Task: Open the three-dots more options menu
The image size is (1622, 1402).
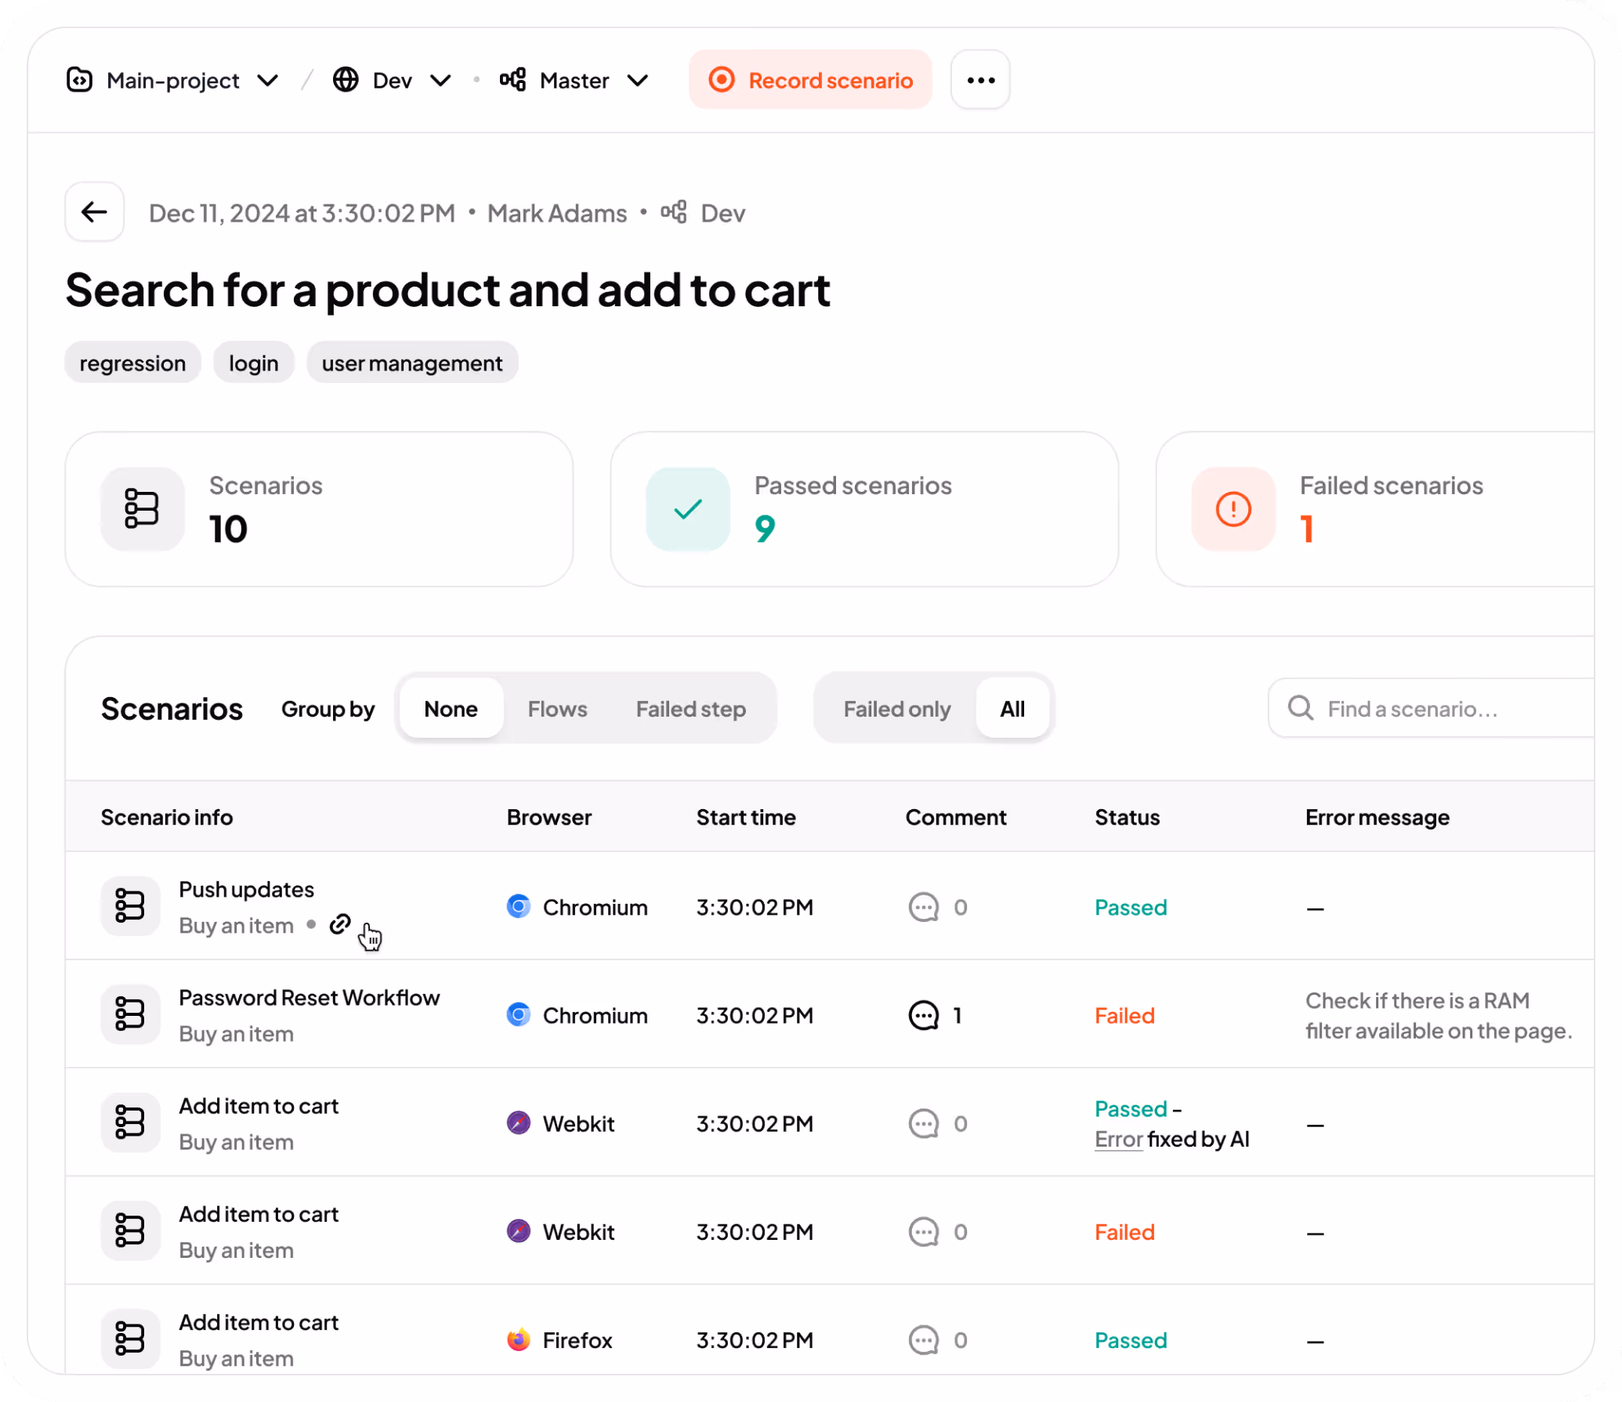Action: coord(980,80)
